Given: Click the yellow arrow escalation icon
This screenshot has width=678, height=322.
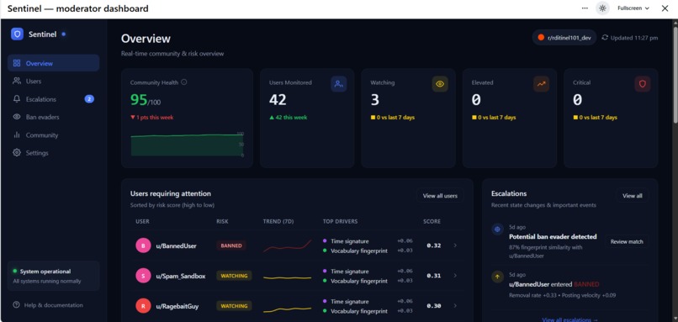Looking at the screenshot, I should click(x=497, y=277).
